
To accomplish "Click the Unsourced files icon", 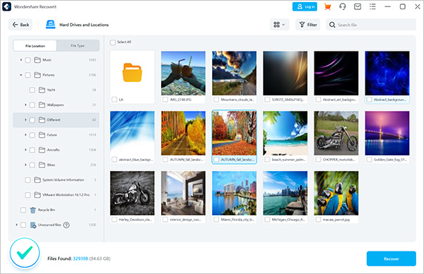I will (33, 225).
